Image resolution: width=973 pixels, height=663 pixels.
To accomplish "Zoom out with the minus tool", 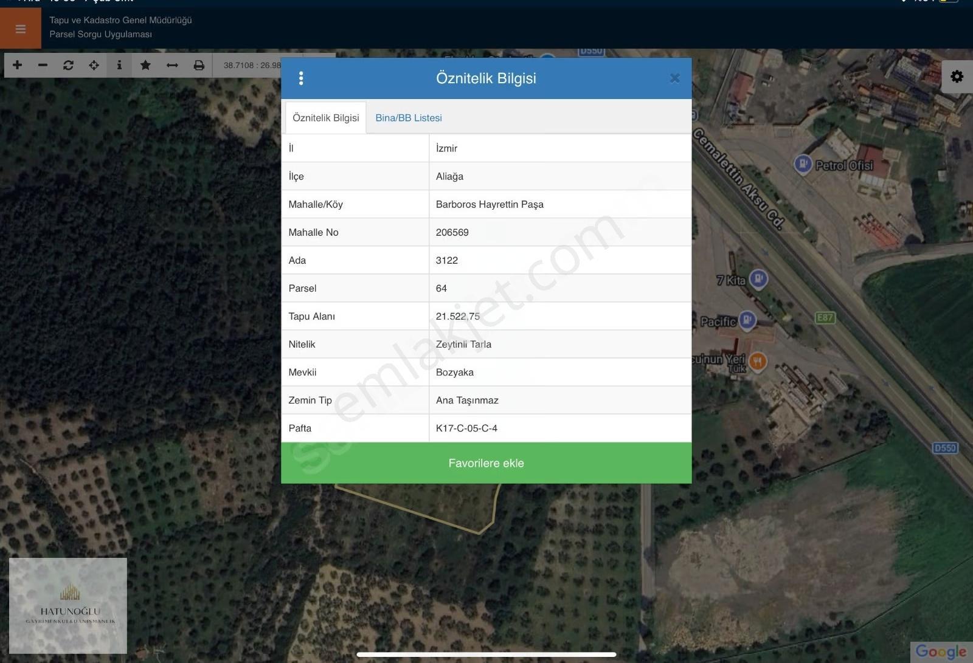I will pos(43,65).
